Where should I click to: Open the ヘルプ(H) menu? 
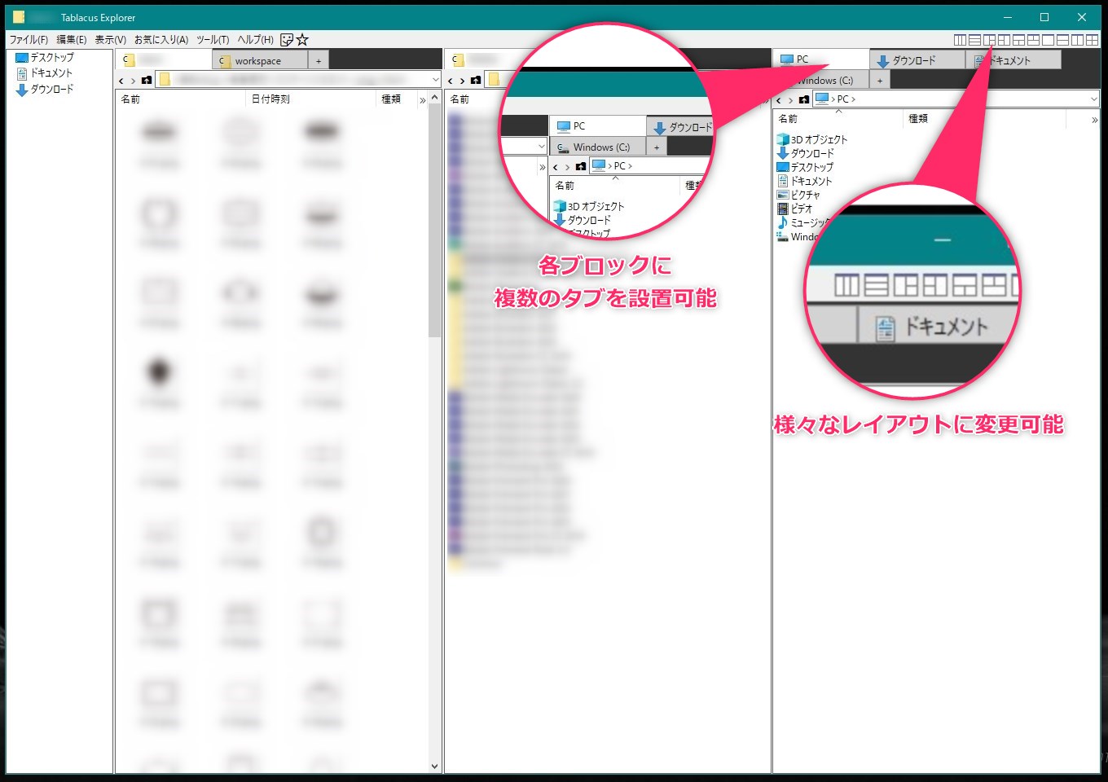click(x=256, y=39)
